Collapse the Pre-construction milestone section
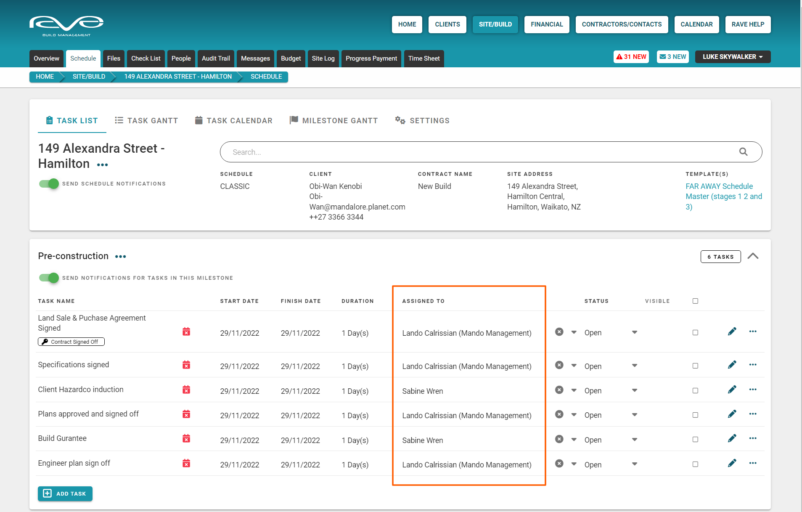The height and width of the screenshot is (512, 802). [x=753, y=256]
